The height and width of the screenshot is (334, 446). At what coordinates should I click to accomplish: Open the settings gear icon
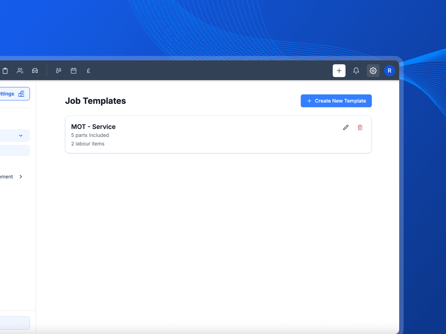click(373, 71)
